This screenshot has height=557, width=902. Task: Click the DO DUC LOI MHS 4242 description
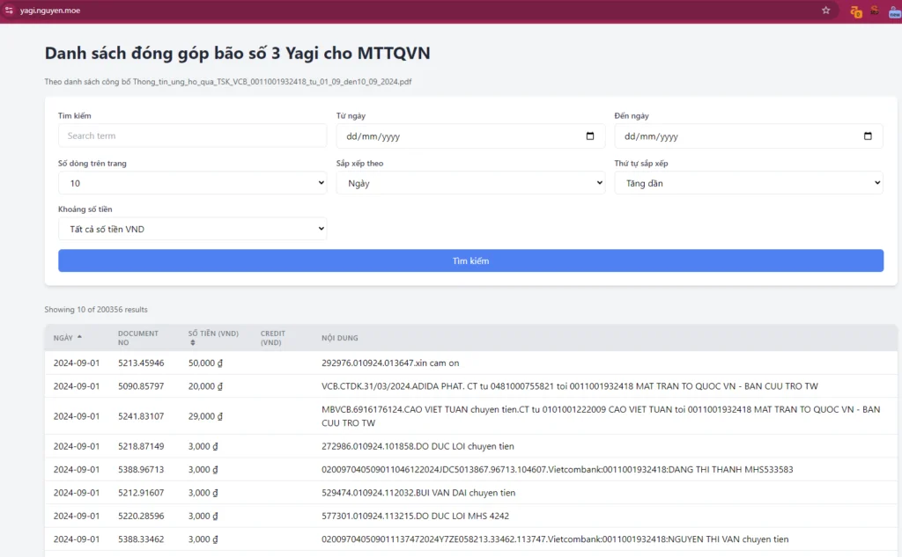coord(416,517)
